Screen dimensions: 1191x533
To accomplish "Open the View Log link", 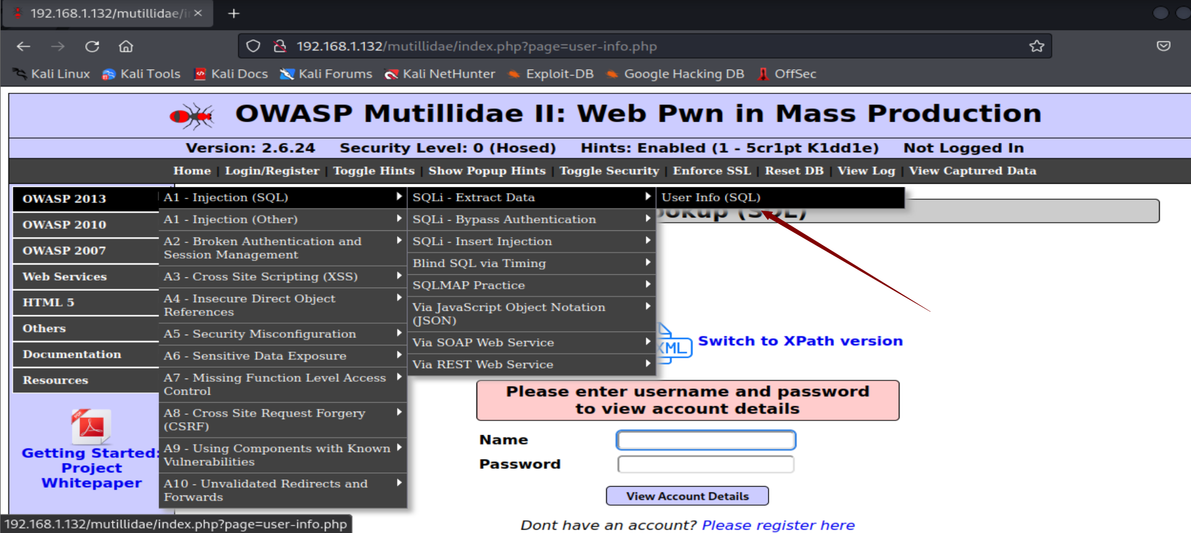I will pyautogui.click(x=867, y=170).
